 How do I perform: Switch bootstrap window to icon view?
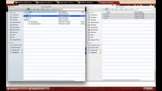(x=104, y=9)
